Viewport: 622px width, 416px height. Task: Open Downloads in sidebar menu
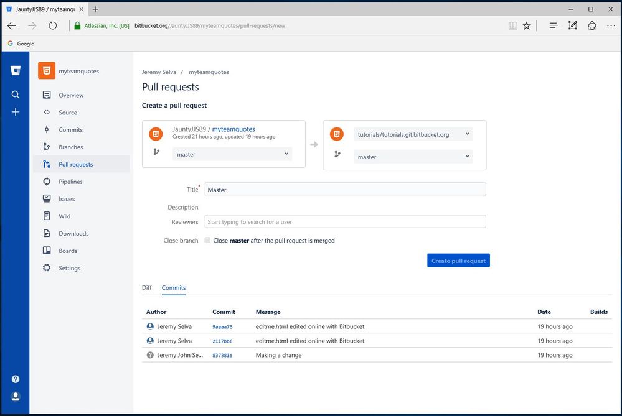[74, 233]
